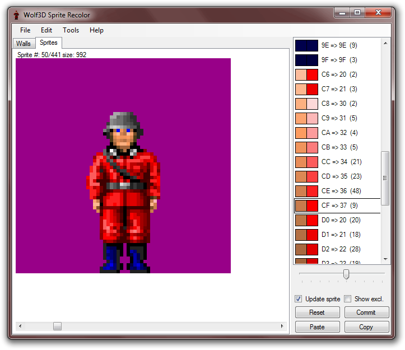Image resolution: width=405 pixels, height=350 pixels.
Task: Select the CB => 33 (5) mapping row
Action: (x=337, y=147)
